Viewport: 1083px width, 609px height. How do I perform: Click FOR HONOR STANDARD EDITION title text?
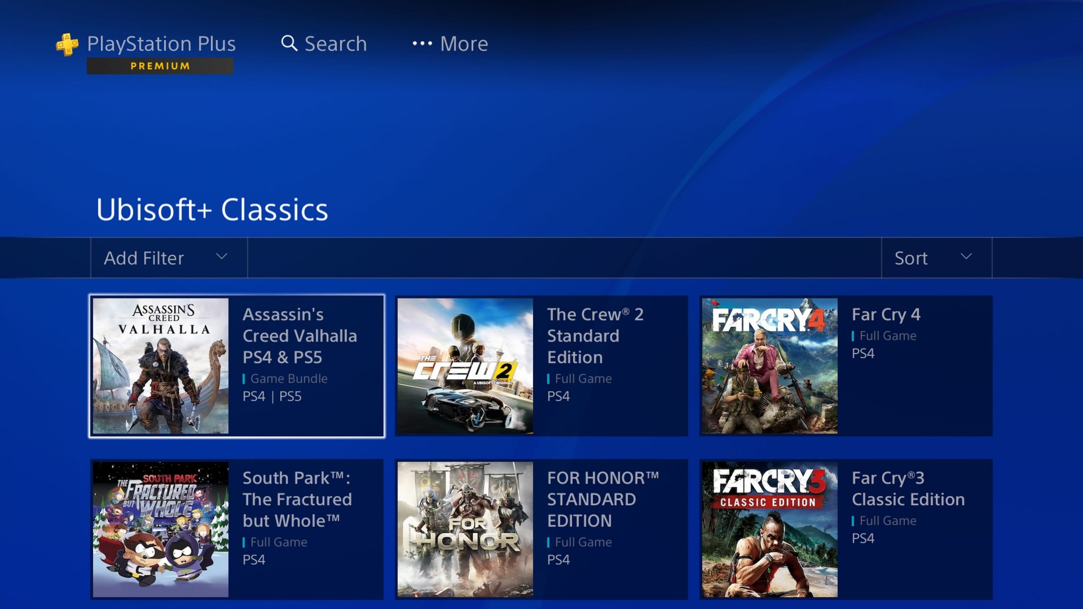click(603, 499)
